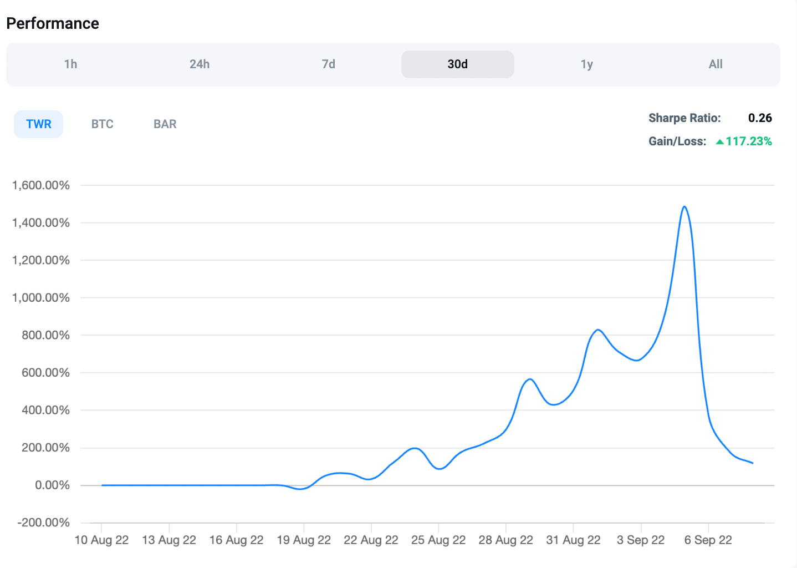Screen dimensions: 797x568
Task: Select the 6 Sep 22 date label
Action: click(x=708, y=540)
